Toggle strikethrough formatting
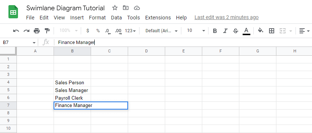Viewport: 312px width, 133px height. 236,31
